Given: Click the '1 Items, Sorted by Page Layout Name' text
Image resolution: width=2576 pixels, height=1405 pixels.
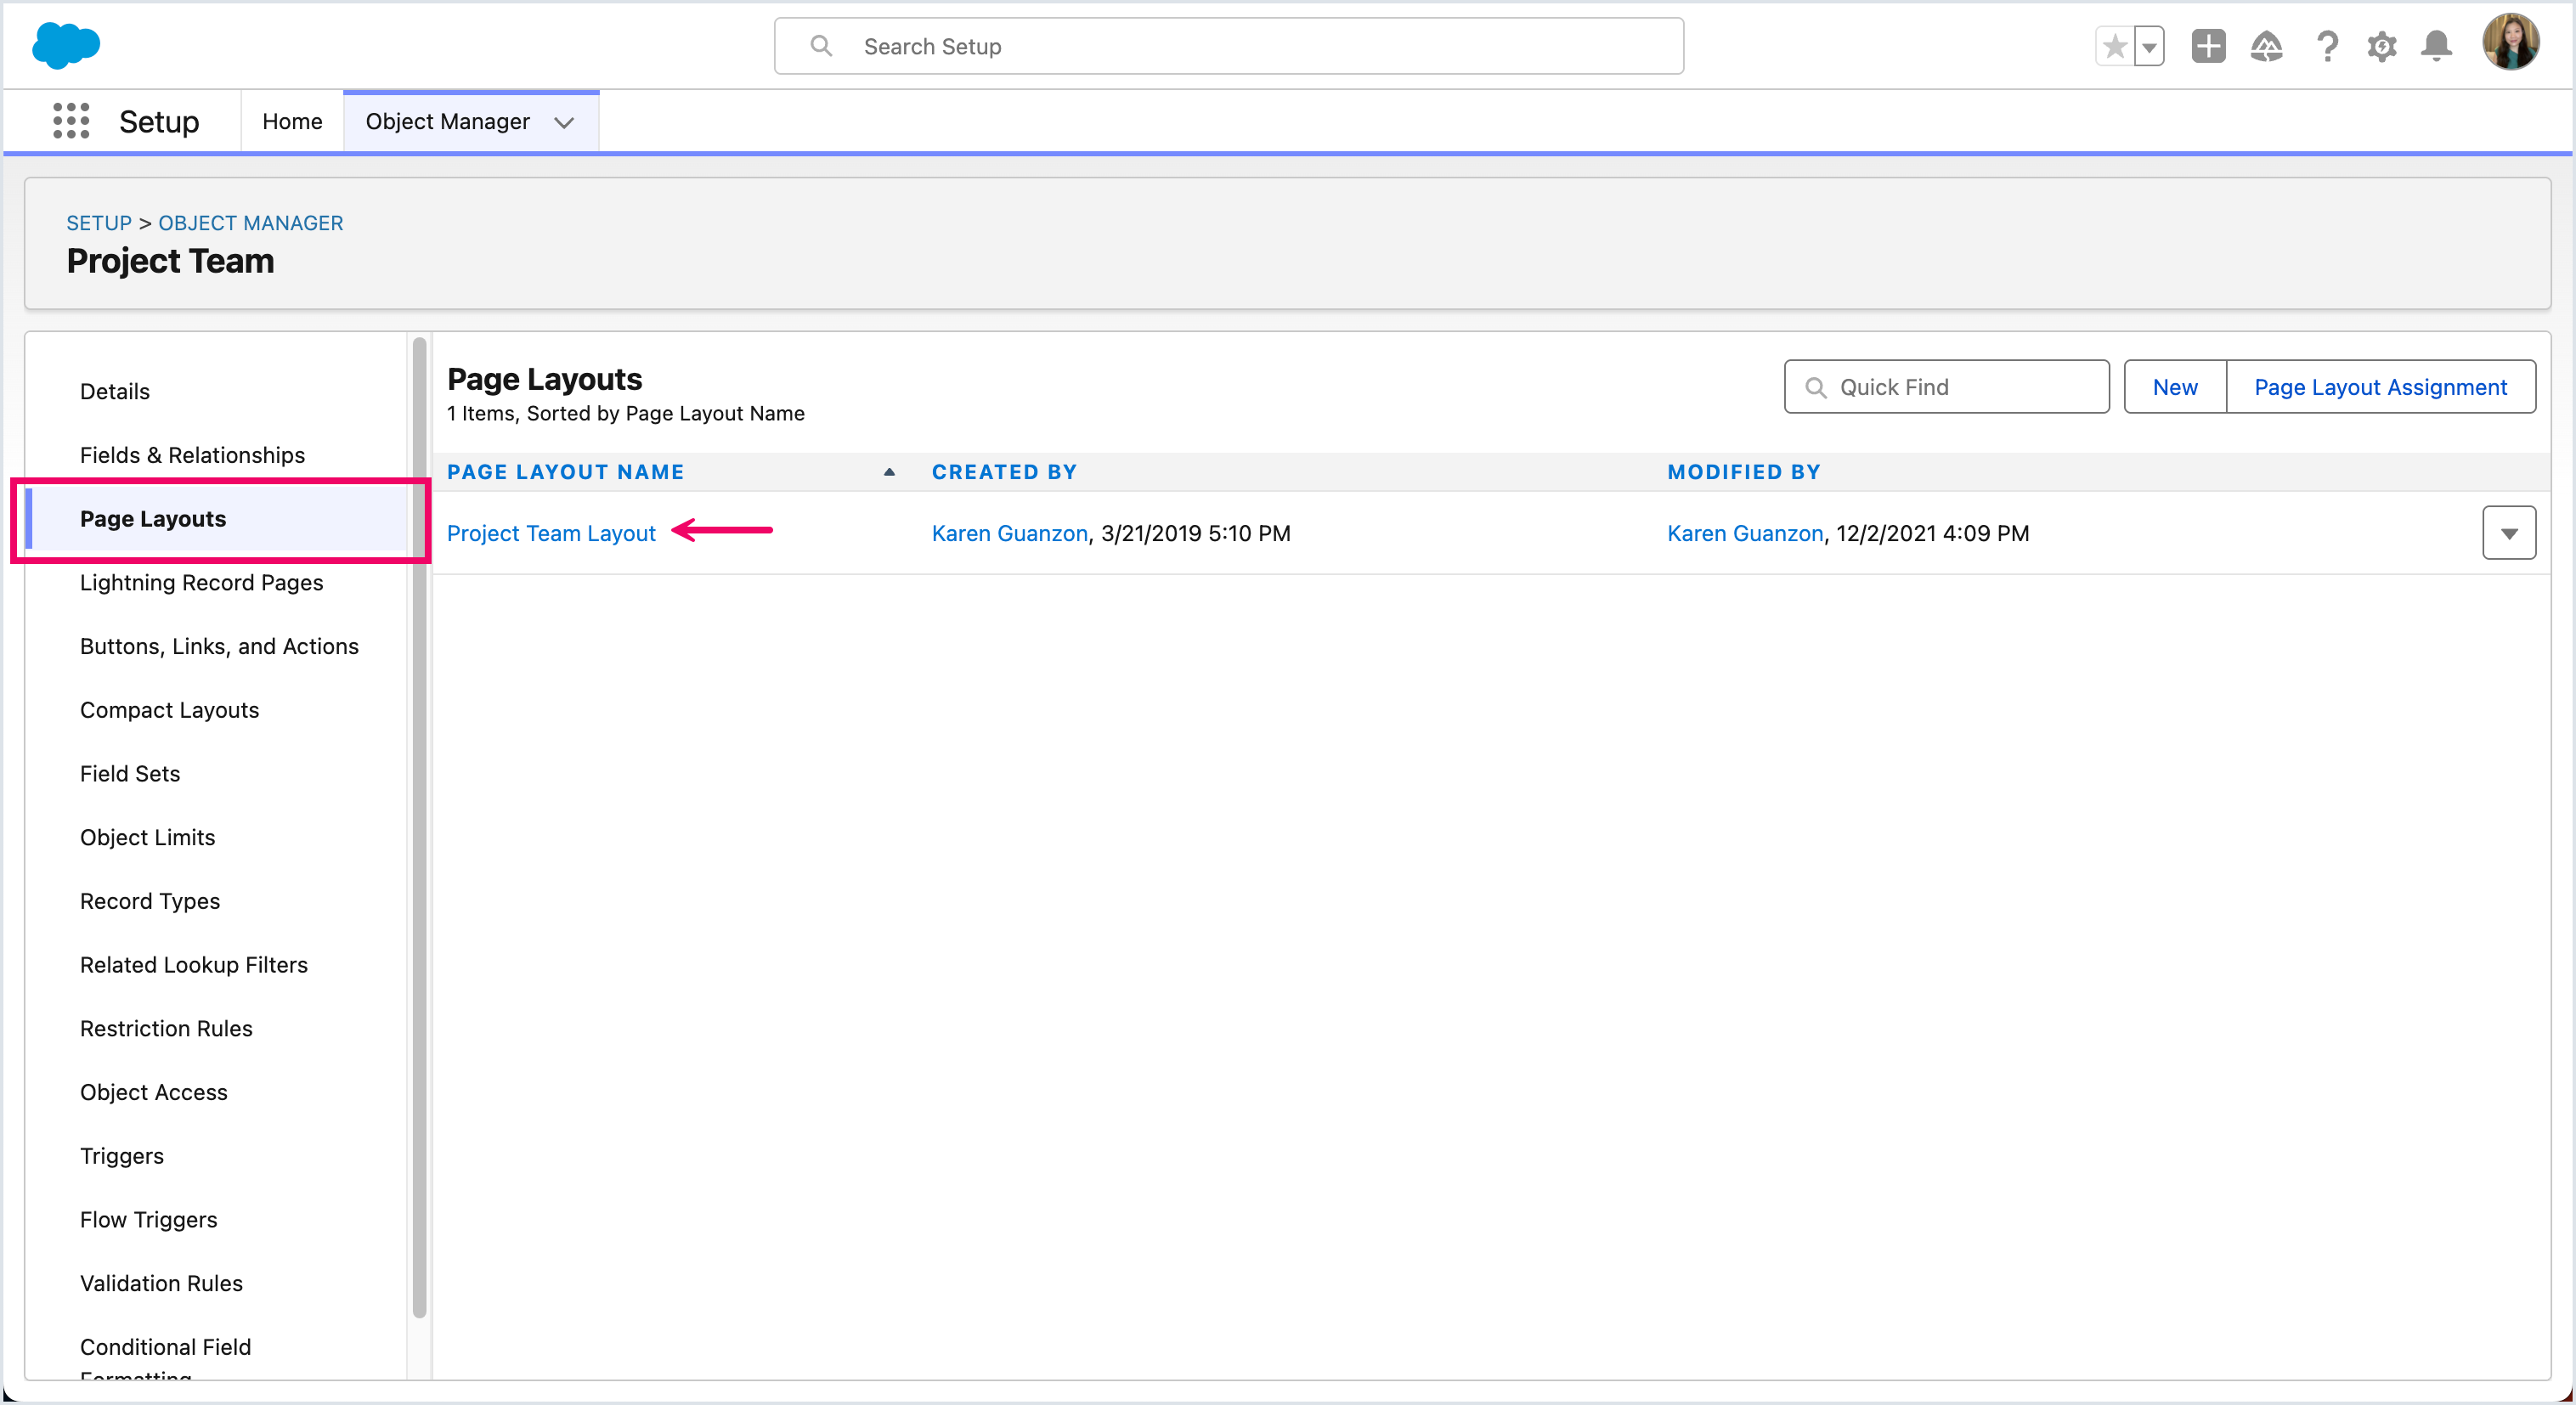Looking at the screenshot, I should tap(625, 413).
